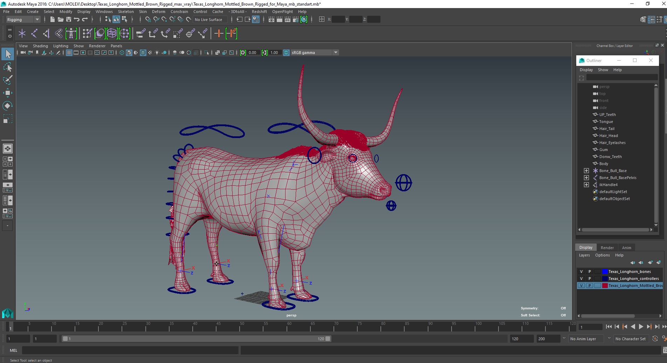Click the New Scene icon
Image resolution: width=667 pixels, height=363 pixels.
52,20
